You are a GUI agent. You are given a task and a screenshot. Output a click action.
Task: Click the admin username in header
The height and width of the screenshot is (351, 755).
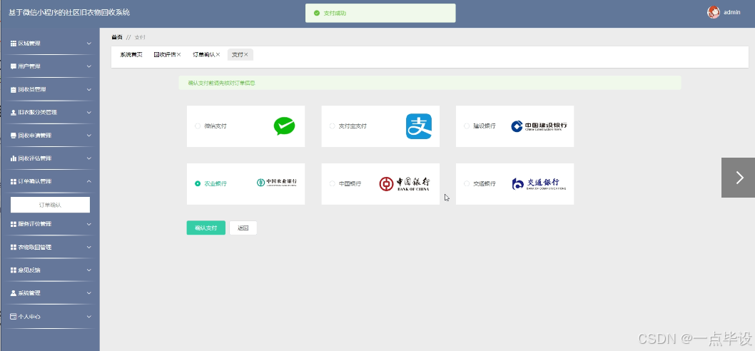pyautogui.click(x=732, y=13)
